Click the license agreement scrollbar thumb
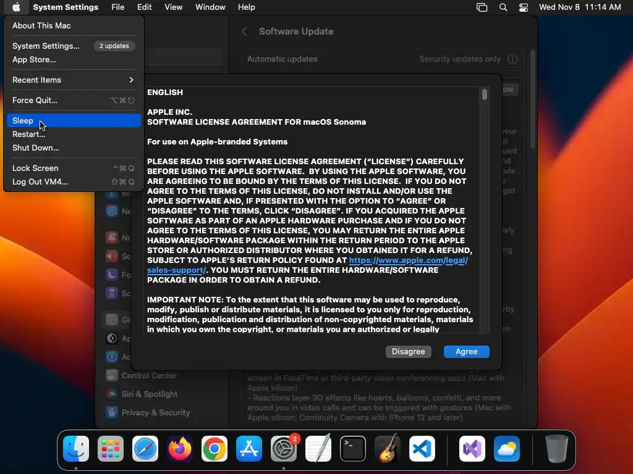 pyautogui.click(x=485, y=94)
